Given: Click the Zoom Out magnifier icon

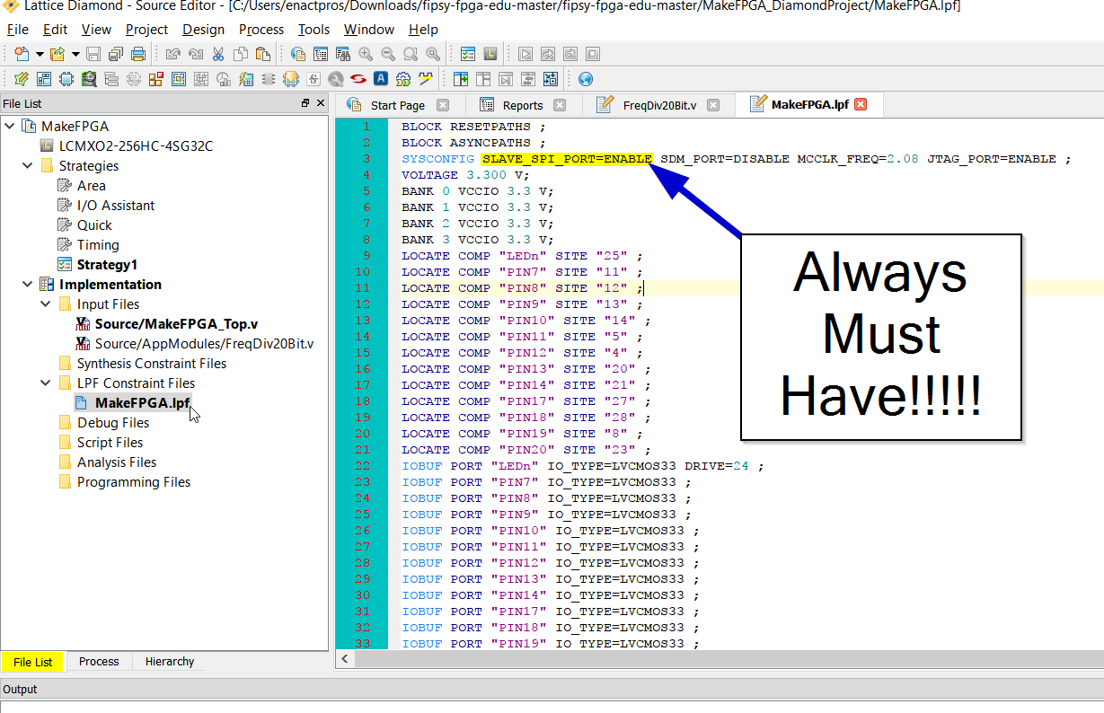Looking at the screenshot, I should tap(388, 54).
